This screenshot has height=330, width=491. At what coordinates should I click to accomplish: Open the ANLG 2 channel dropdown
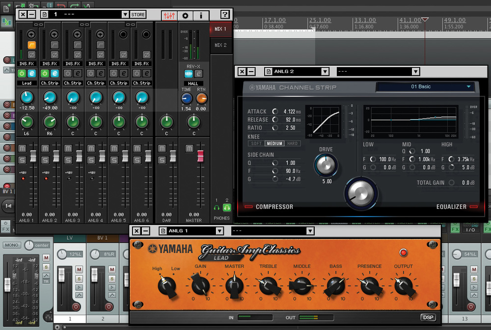click(x=325, y=72)
